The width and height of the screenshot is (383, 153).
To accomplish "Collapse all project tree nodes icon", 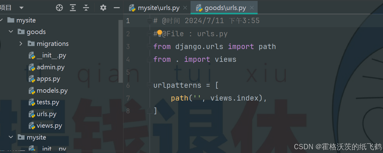I will point(86,8).
